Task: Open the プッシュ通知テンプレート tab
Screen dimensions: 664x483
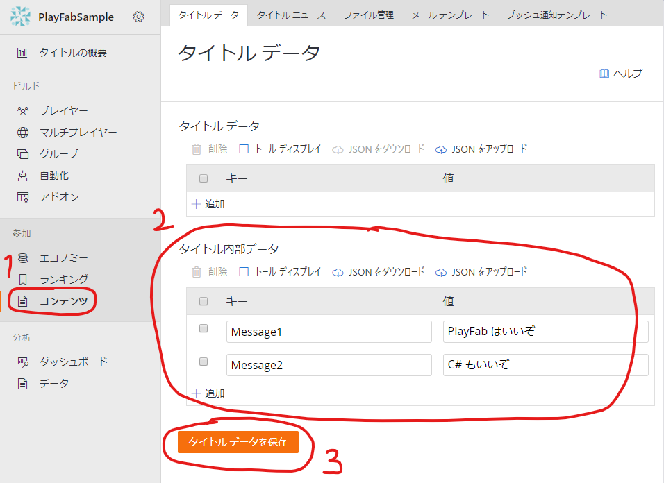Action: click(557, 15)
